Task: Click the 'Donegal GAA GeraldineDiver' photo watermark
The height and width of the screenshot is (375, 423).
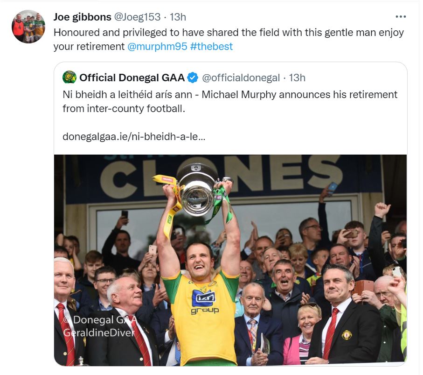Action: [99, 326]
